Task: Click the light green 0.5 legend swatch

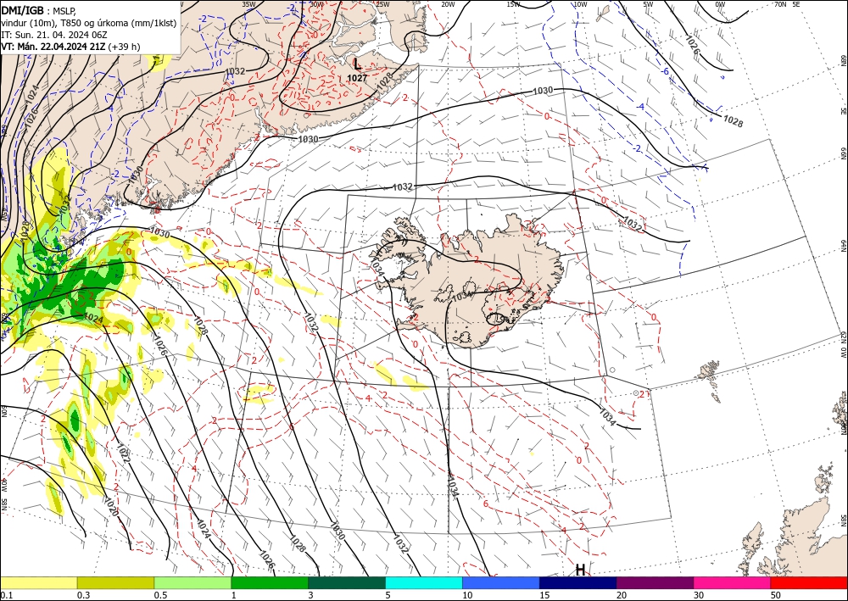Action: pyautogui.click(x=192, y=582)
